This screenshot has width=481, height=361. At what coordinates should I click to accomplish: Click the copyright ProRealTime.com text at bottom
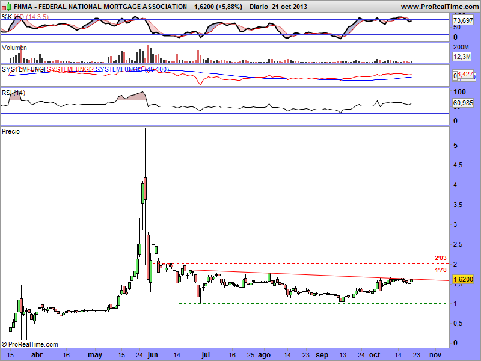(29, 344)
